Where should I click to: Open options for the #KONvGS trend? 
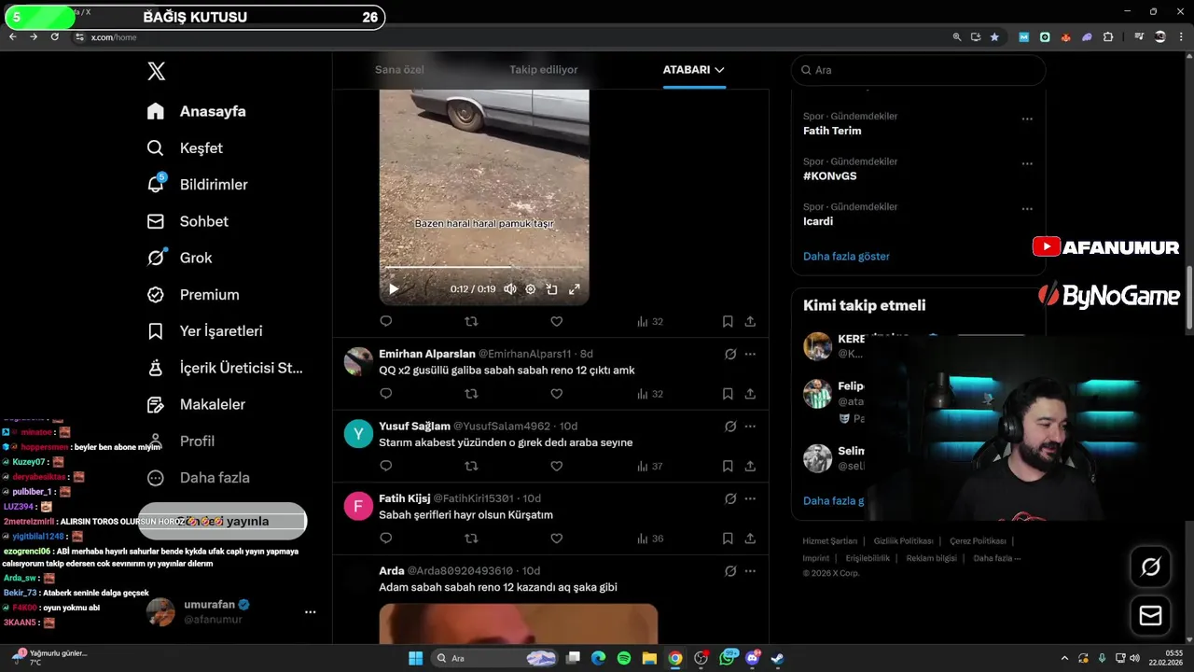tap(1027, 163)
